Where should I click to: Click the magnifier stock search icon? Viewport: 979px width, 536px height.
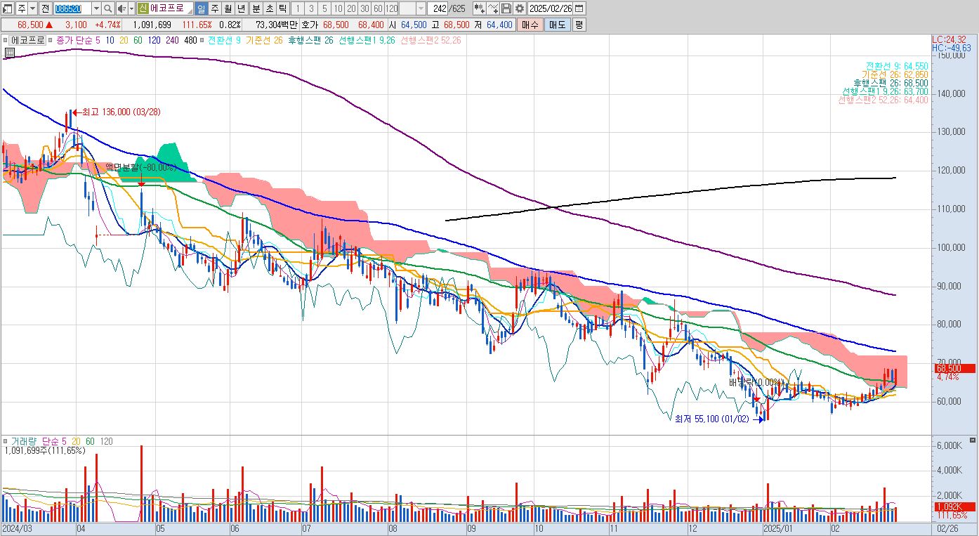(x=107, y=8)
